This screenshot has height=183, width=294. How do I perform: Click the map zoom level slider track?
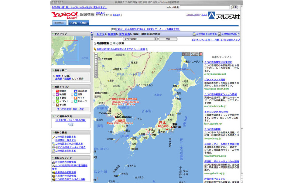[96, 65]
